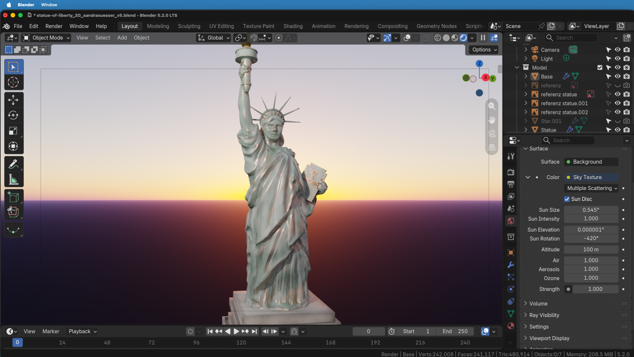The height and width of the screenshot is (357, 634).
Task: Hide Camera in viewport via eye icon
Action: (x=617, y=50)
